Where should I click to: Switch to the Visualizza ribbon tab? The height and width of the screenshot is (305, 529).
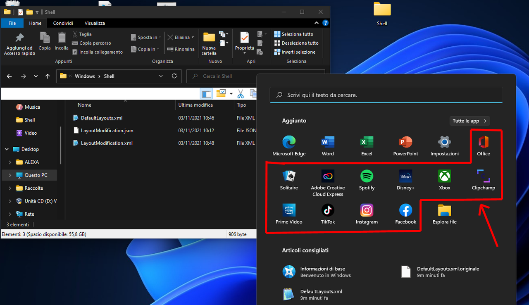click(95, 23)
